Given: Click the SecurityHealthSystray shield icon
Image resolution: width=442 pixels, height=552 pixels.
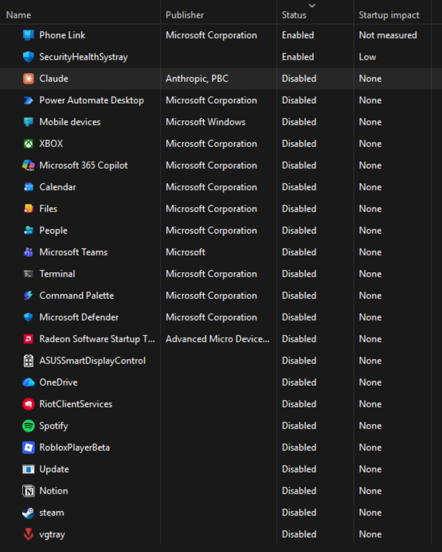Looking at the screenshot, I should click(x=29, y=57).
